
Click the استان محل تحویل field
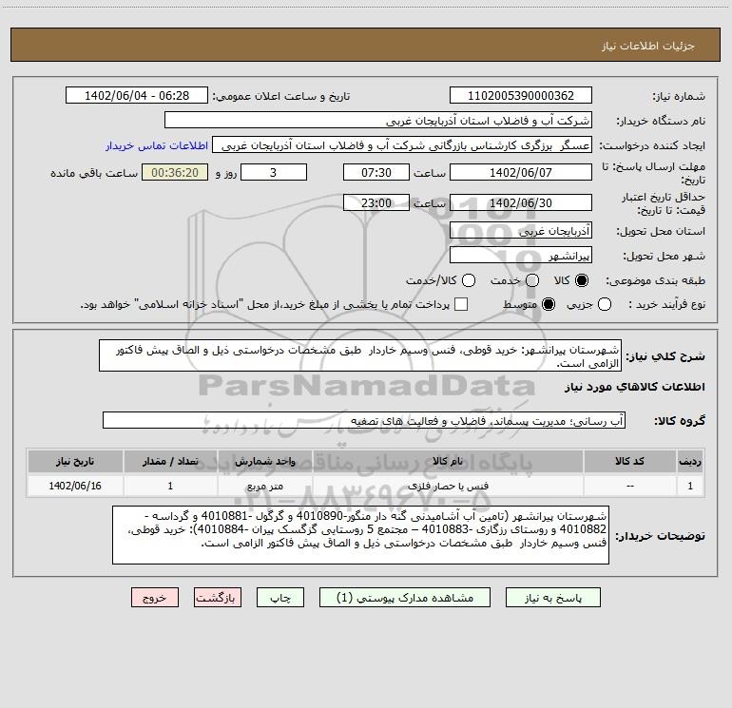click(521, 231)
